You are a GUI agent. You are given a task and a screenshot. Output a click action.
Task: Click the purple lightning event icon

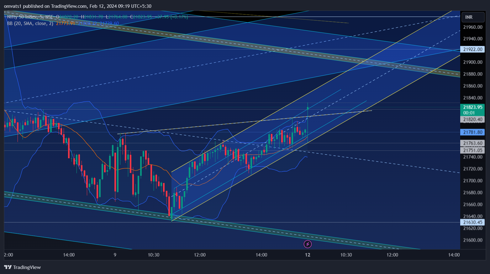[x=308, y=244]
